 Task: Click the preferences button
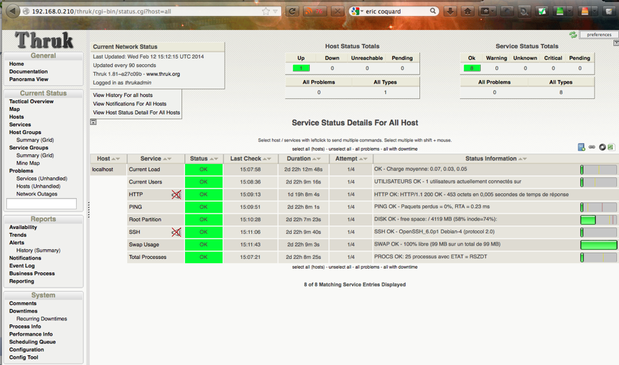click(599, 34)
